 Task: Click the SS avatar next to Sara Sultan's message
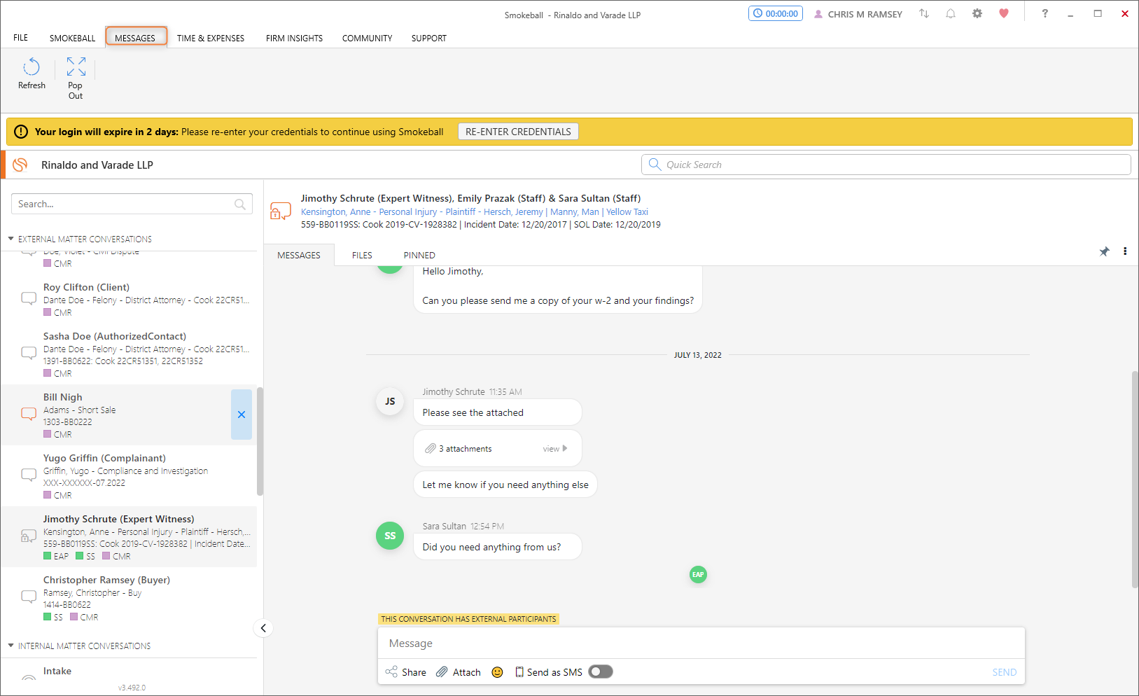tap(390, 536)
